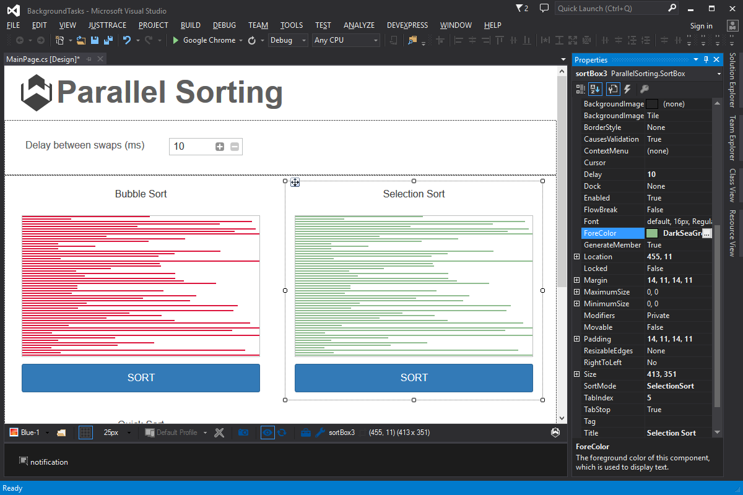Screen dimensions: 743x495
Task: Pin the Properties panel
Action: 706,59
